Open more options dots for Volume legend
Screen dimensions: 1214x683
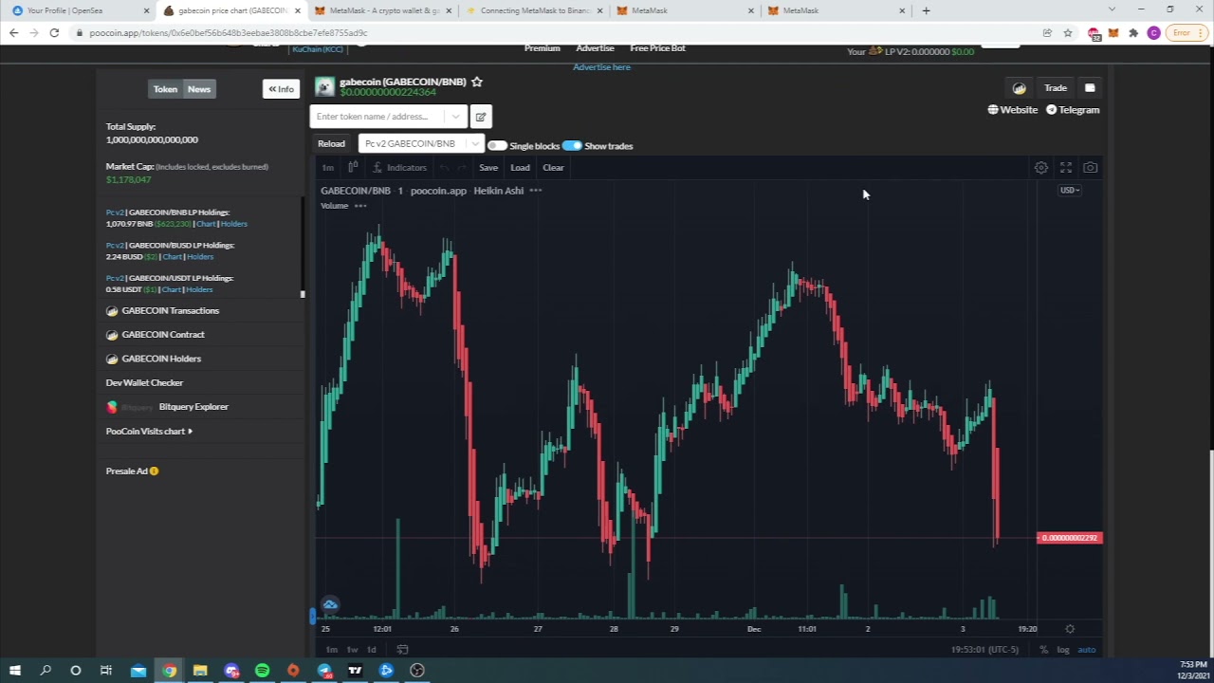coord(360,206)
